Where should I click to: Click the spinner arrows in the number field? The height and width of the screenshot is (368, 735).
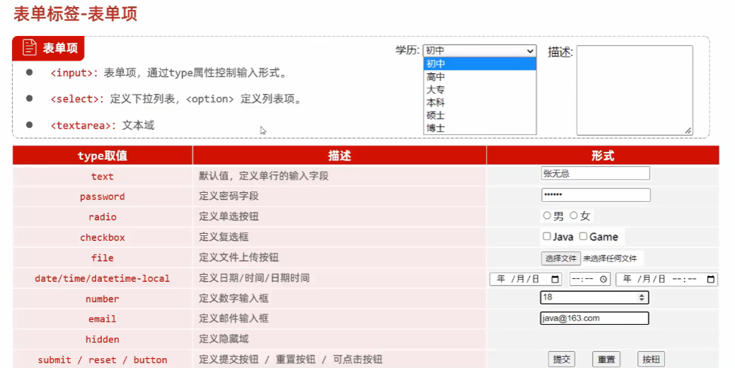click(642, 298)
